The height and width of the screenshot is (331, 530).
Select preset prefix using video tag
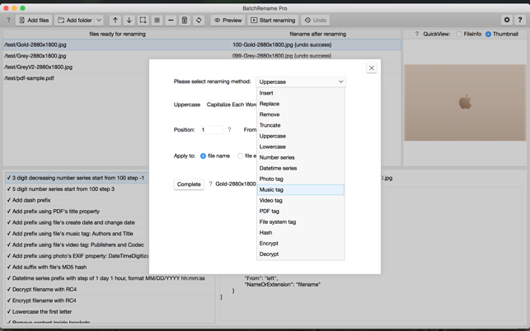point(77,245)
